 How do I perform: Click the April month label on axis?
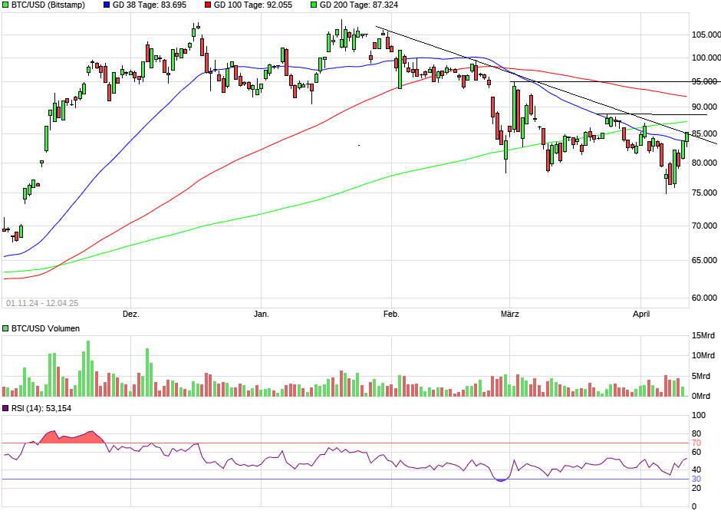[641, 314]
